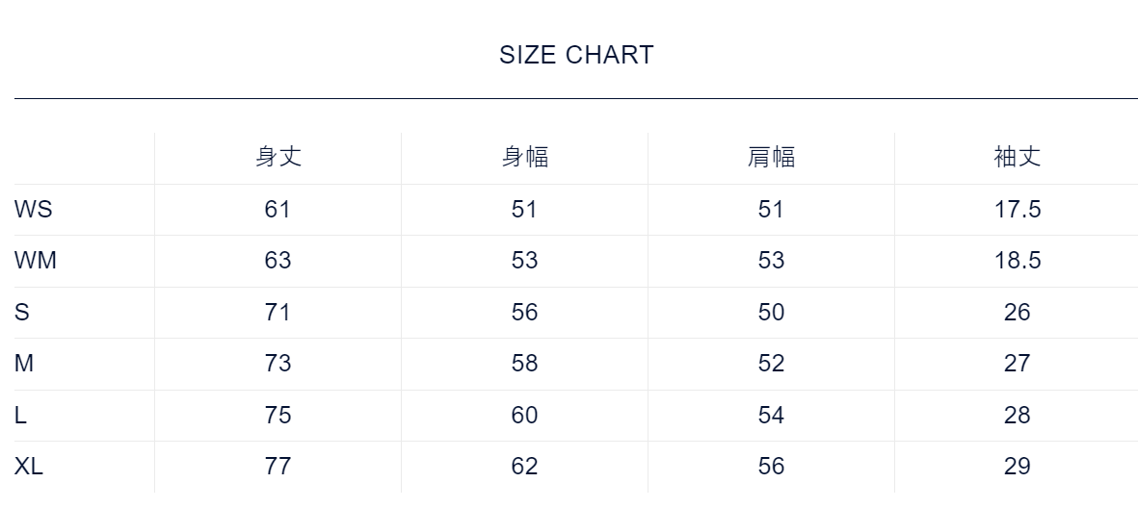This screenshot has width=1138, height=508.
Task: Select the 肩幅 value 54 for L
Action: point(771,416)
